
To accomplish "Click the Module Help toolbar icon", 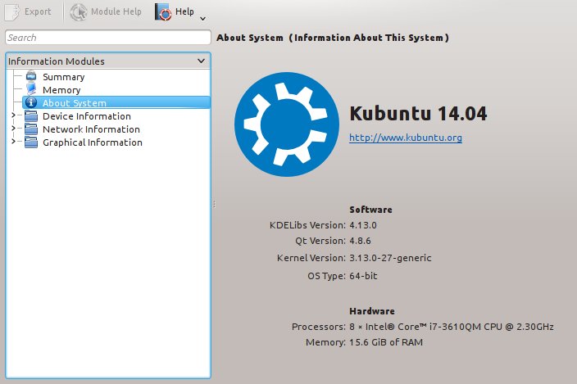I will (x=79, y=12).
